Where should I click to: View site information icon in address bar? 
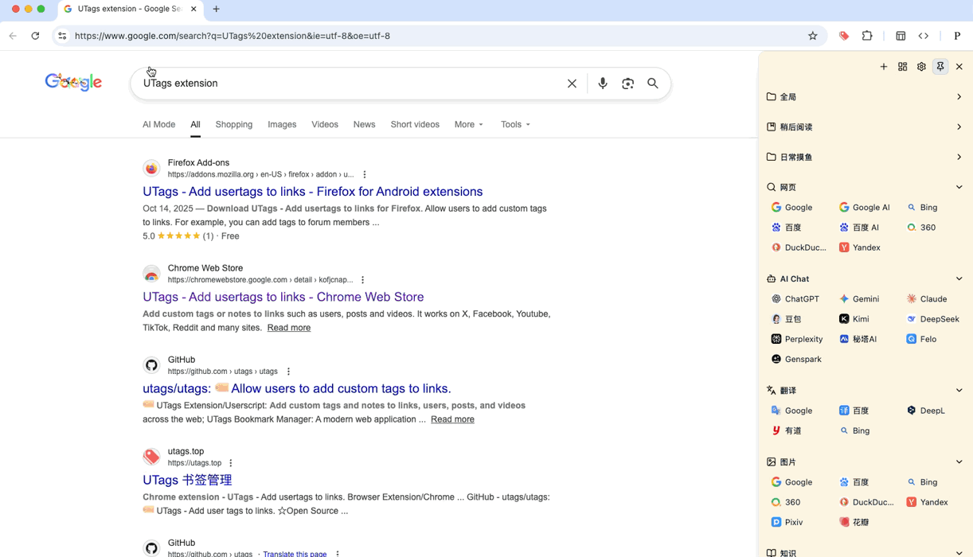pyautogui.click(x=62, y=36)
